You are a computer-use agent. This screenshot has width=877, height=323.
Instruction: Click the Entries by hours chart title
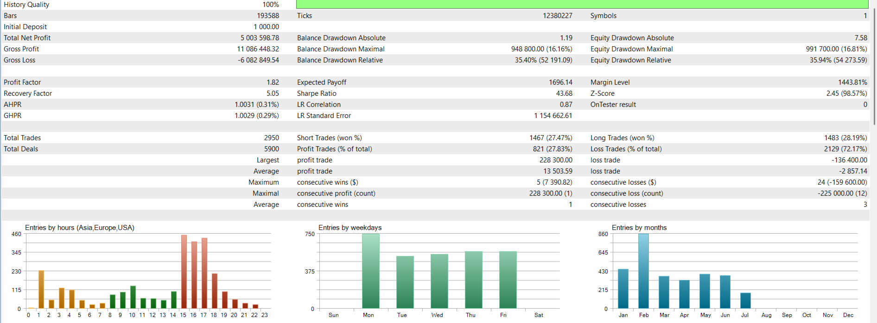pyautogui.click(x=80, y=228)
